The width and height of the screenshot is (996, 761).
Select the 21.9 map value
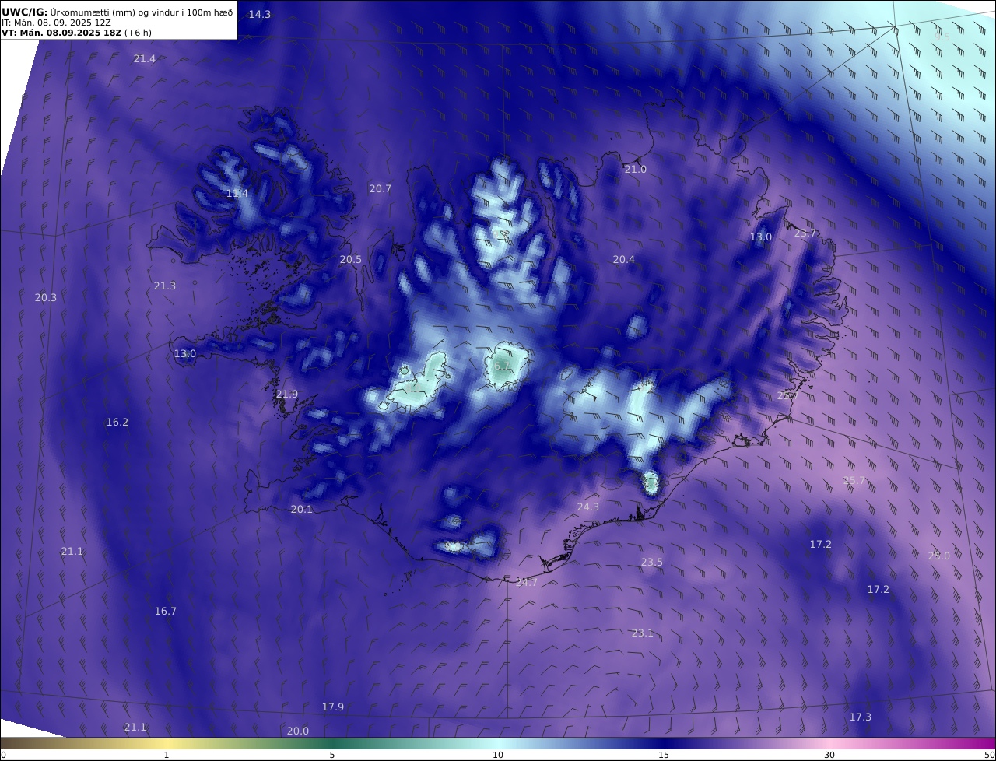[287, 395]
